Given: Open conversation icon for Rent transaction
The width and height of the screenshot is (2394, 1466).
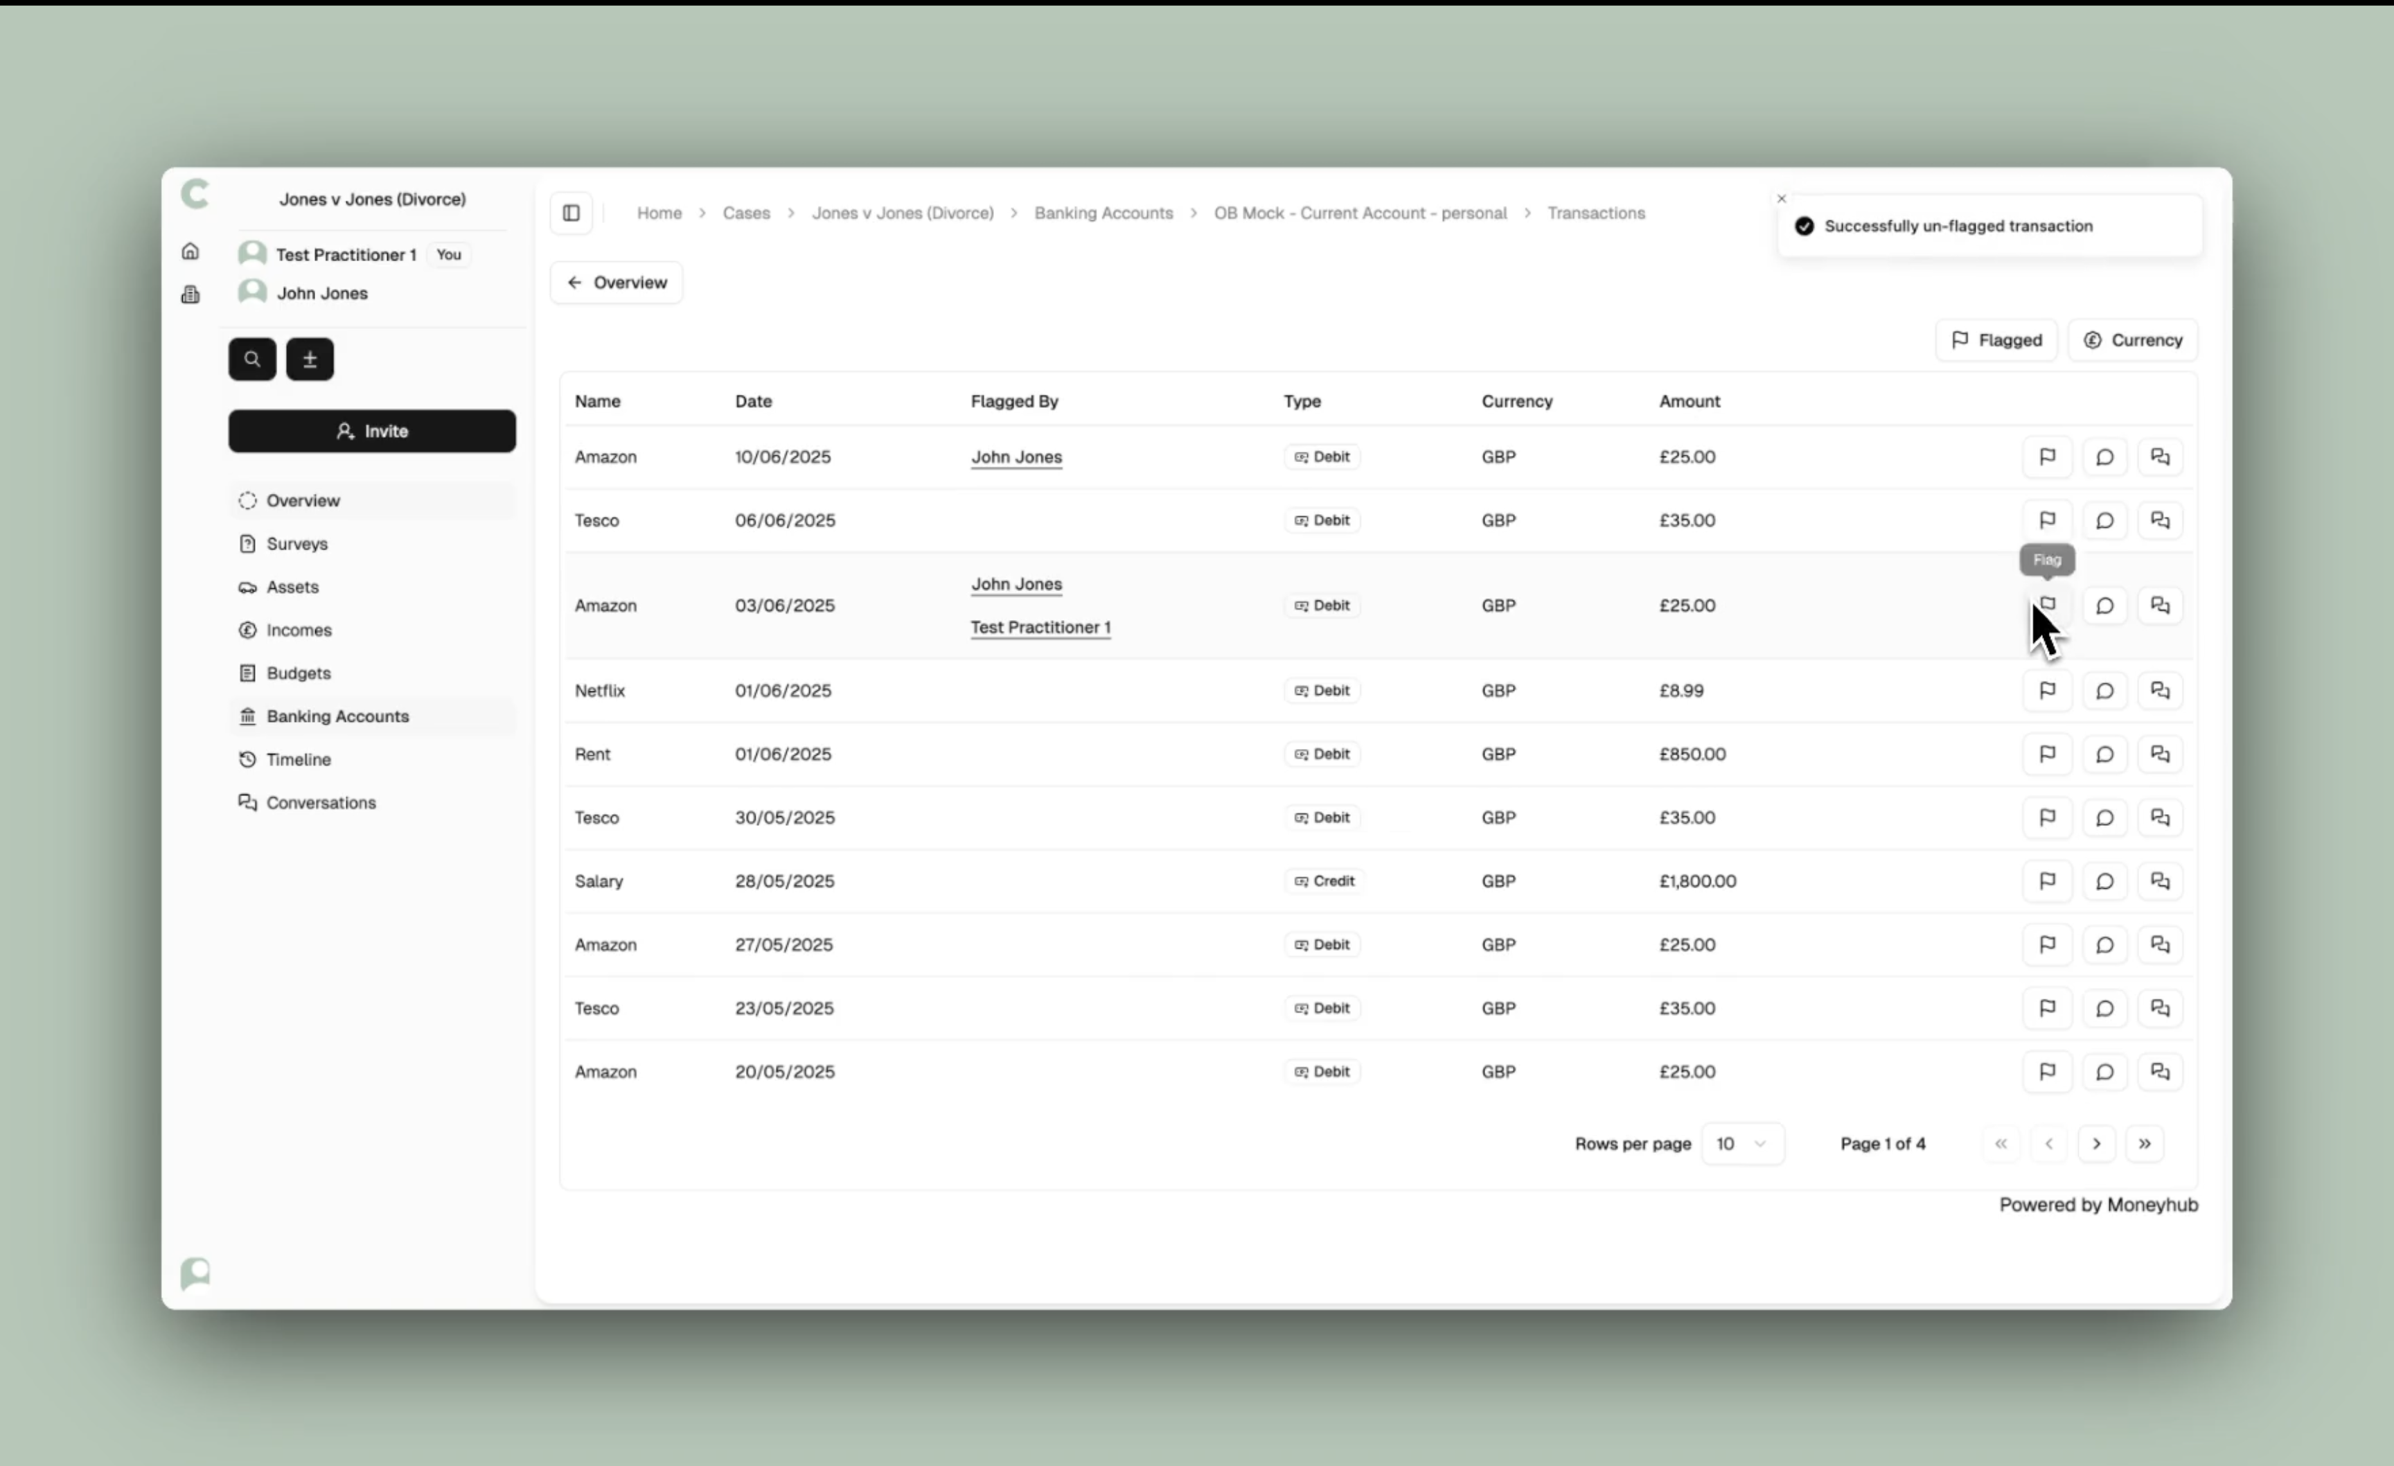Looking at the screenshot, I should coord(2160,754).
